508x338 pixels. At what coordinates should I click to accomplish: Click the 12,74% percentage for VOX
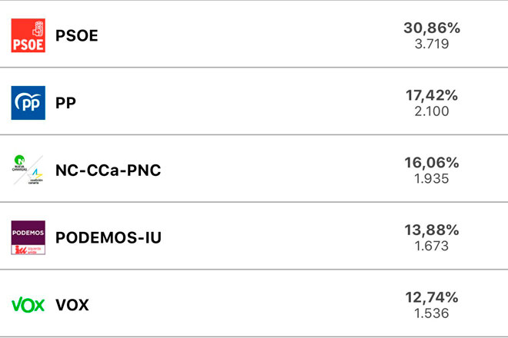(432, 297)
